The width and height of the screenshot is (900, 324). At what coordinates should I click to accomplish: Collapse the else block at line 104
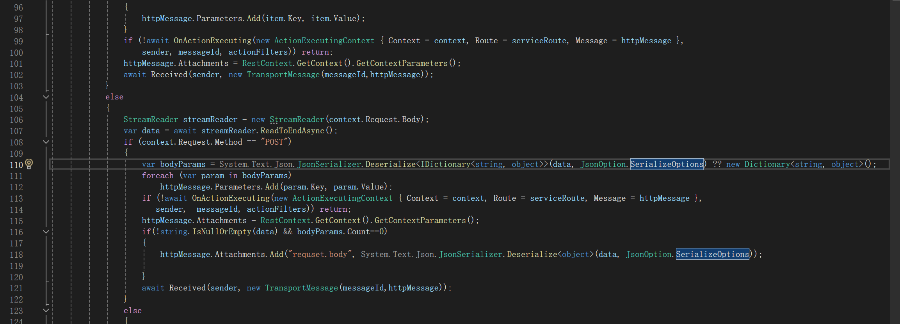coord(46,97)
